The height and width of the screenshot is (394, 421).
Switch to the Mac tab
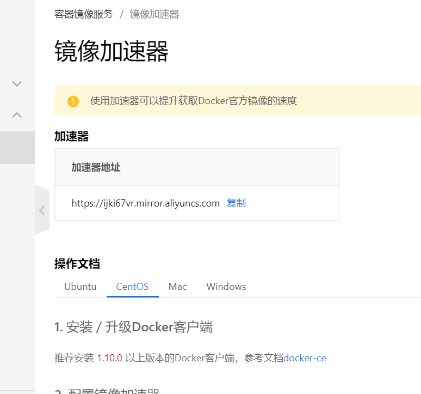click(x=177, y=287)
